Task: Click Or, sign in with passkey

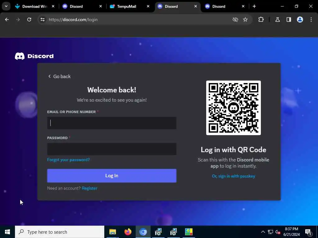Action: point(234,176)
